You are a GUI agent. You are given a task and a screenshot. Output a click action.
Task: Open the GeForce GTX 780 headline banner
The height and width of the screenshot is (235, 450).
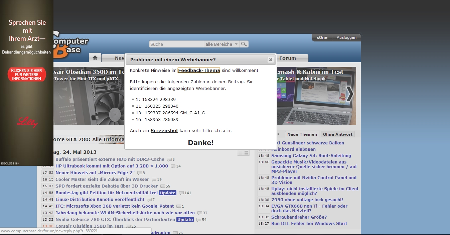[x=89, y=139]
